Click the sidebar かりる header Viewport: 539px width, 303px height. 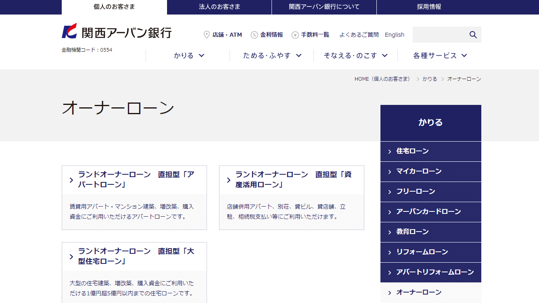(x=431, y=123)
